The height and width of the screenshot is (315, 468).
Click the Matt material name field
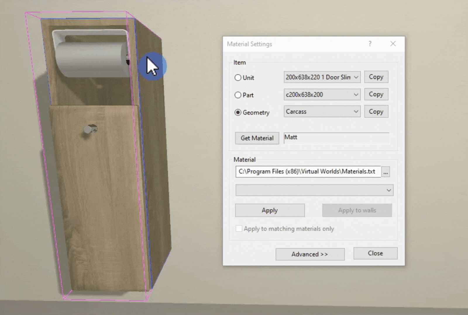tap(337, 138)
